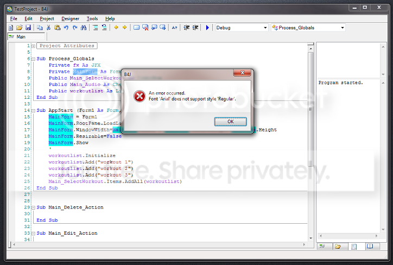The height and width of the screenshot is (265, 393).
Task: Click the increase indent toolbar icon
Action: coord(187,28)
